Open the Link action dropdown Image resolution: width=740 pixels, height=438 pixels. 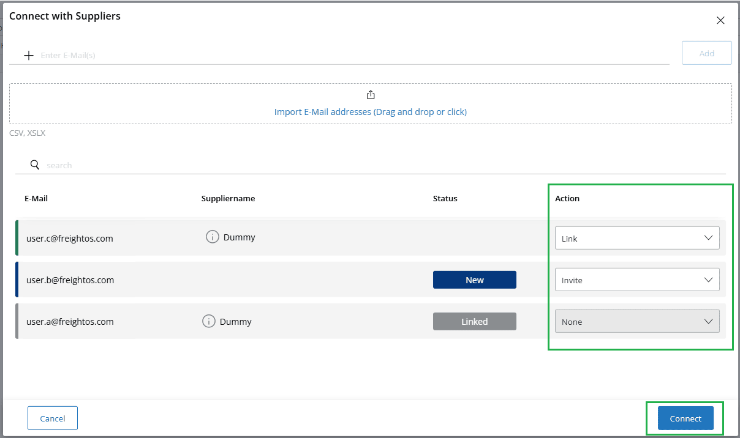[637, 238]
